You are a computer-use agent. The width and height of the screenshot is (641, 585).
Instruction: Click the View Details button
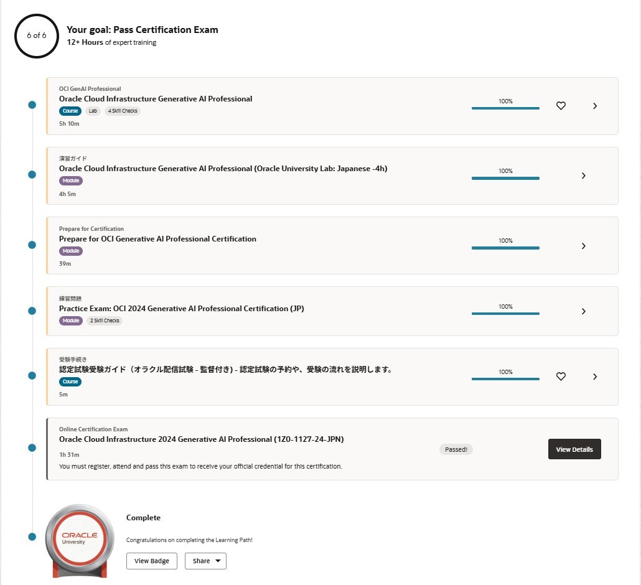(574, 449)
